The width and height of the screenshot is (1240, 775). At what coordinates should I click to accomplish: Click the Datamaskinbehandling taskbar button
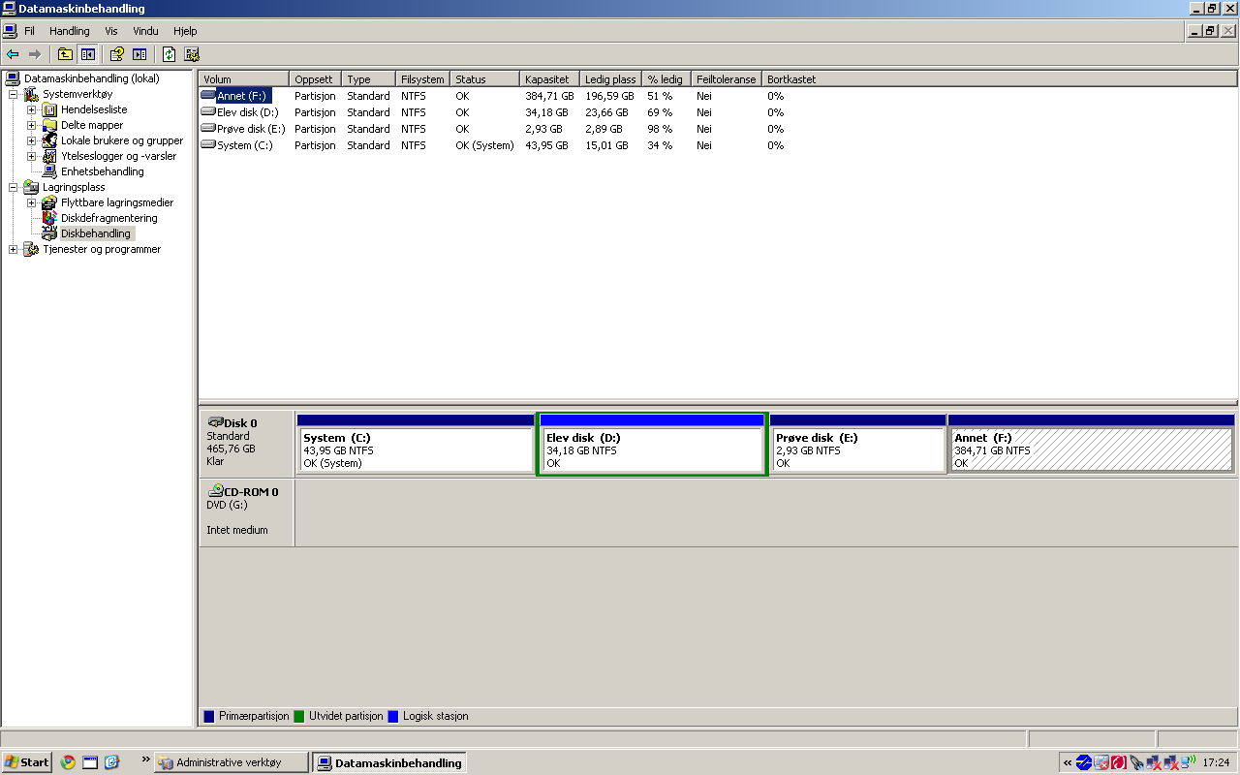click(390, 762)
